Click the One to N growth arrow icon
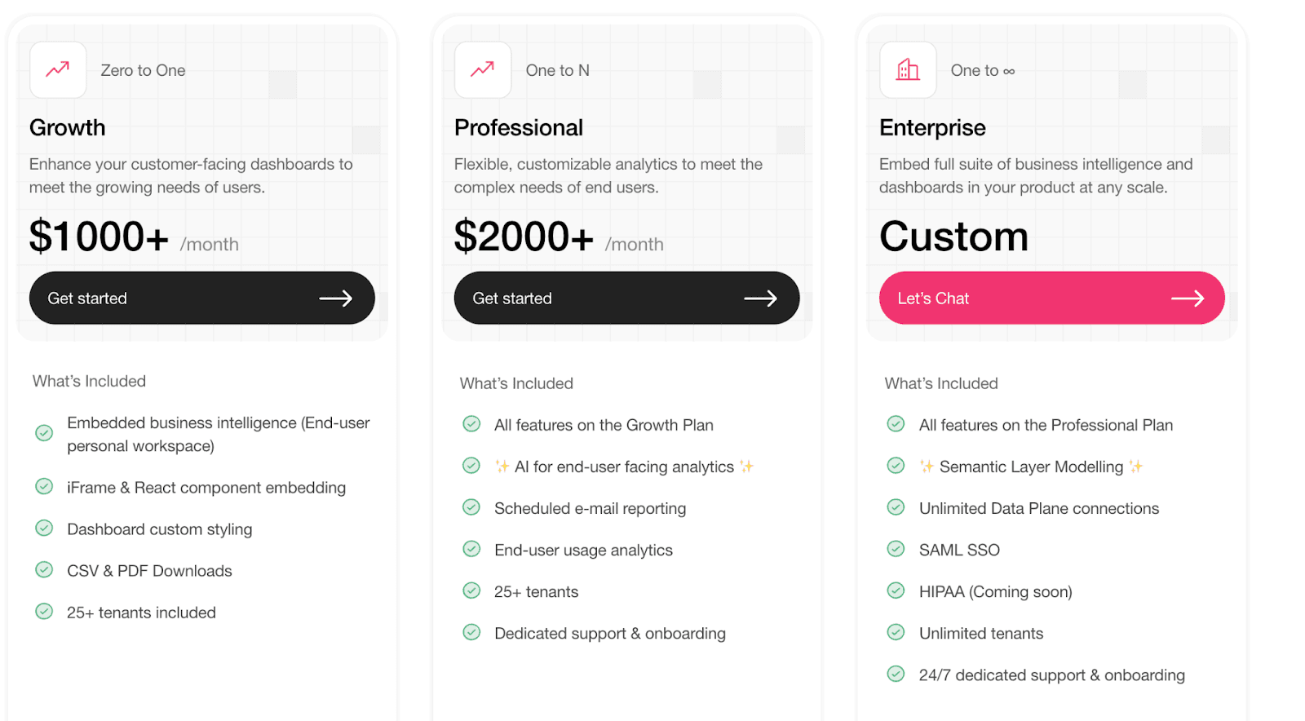The width and height of the screenshot is (1305, 721). 482,70
